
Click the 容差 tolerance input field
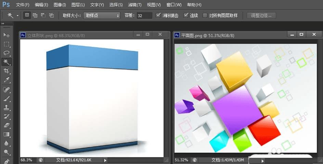pyautogui.click(x=144, y=15)
